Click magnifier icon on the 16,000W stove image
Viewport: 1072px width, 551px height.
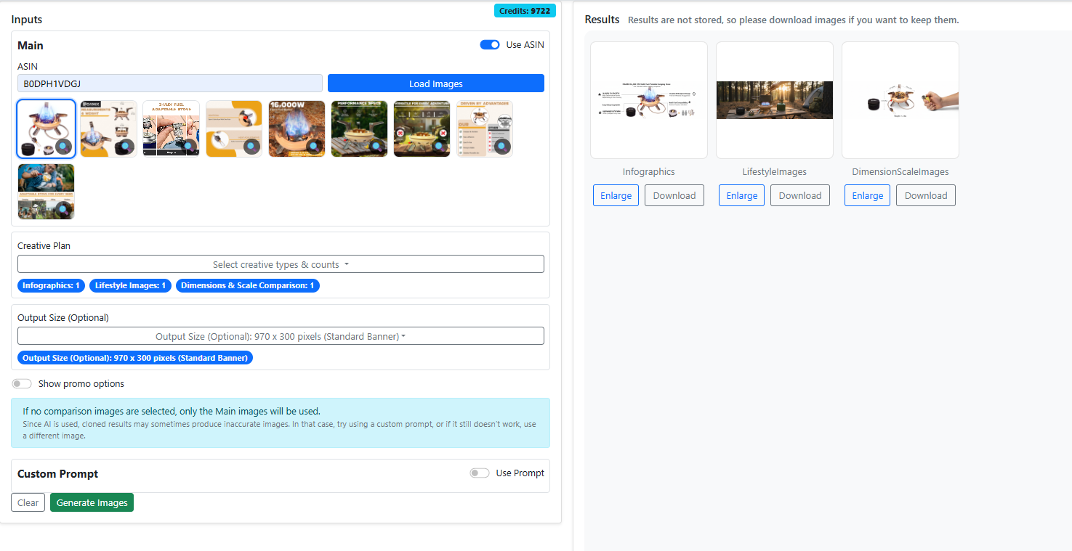tap(314, 146)
